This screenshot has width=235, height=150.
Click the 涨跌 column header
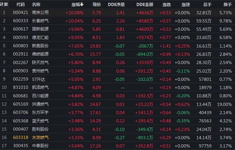coord(166,5)
